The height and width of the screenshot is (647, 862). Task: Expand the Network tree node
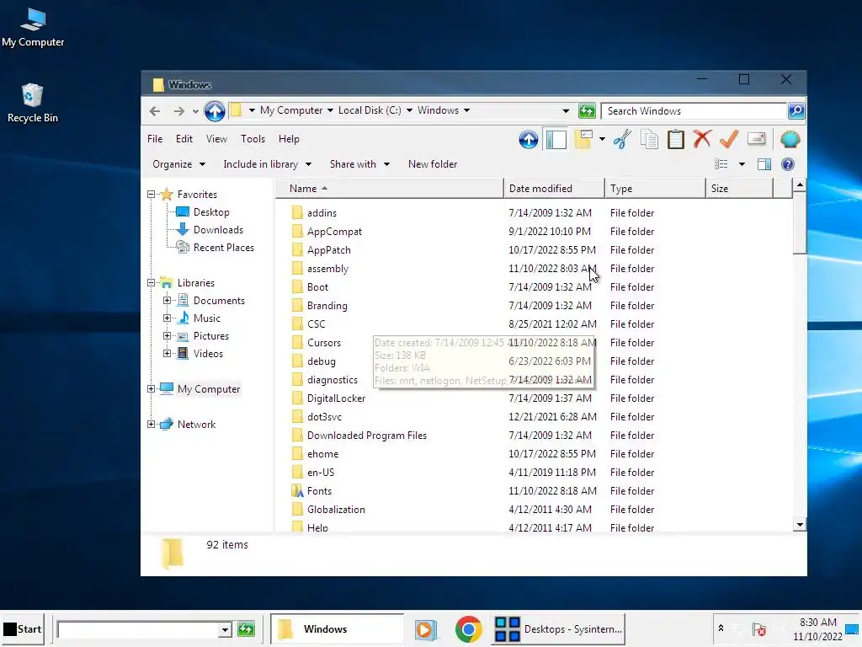pyautogui.click(x=152, y=425)
